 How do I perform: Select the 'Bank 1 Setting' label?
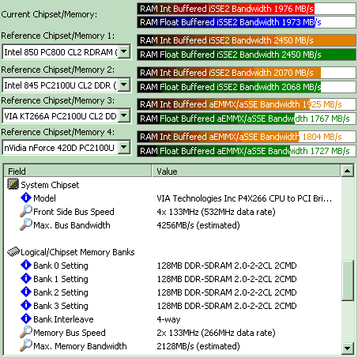(x=61, y=279)
